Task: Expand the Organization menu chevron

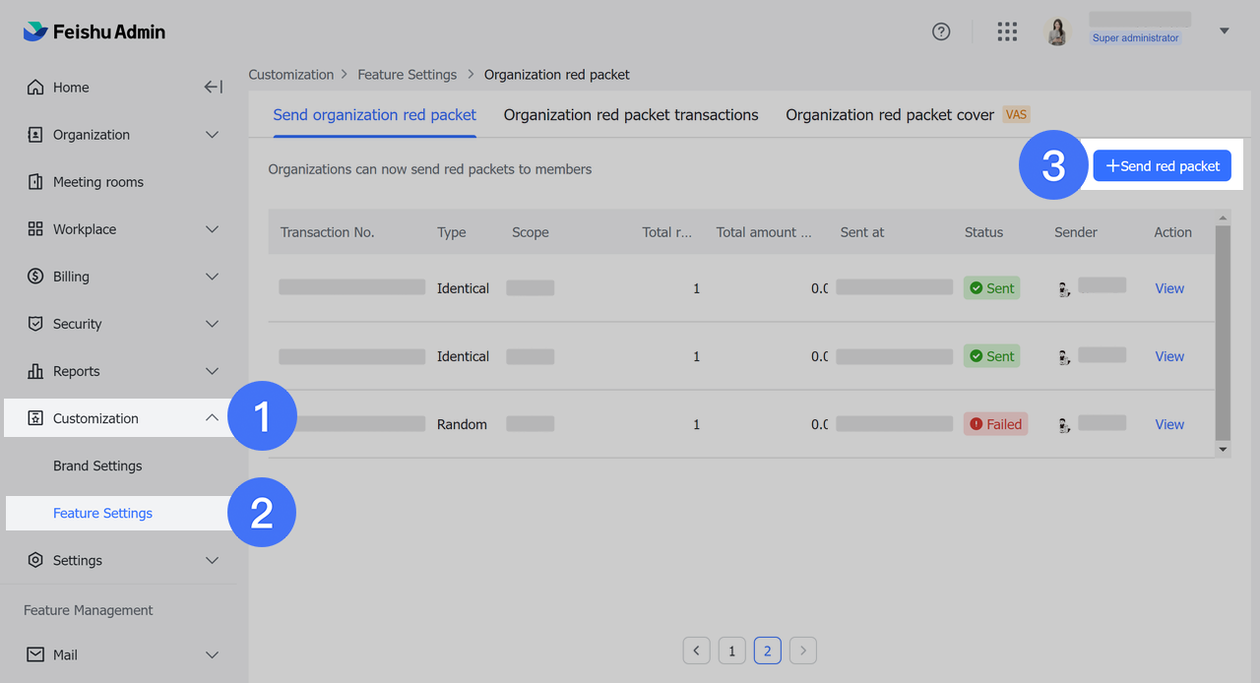Action: [212, 135]
